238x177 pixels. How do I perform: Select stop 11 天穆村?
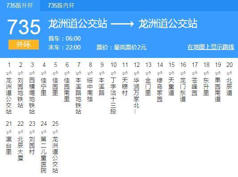click(x=125, y=86)
